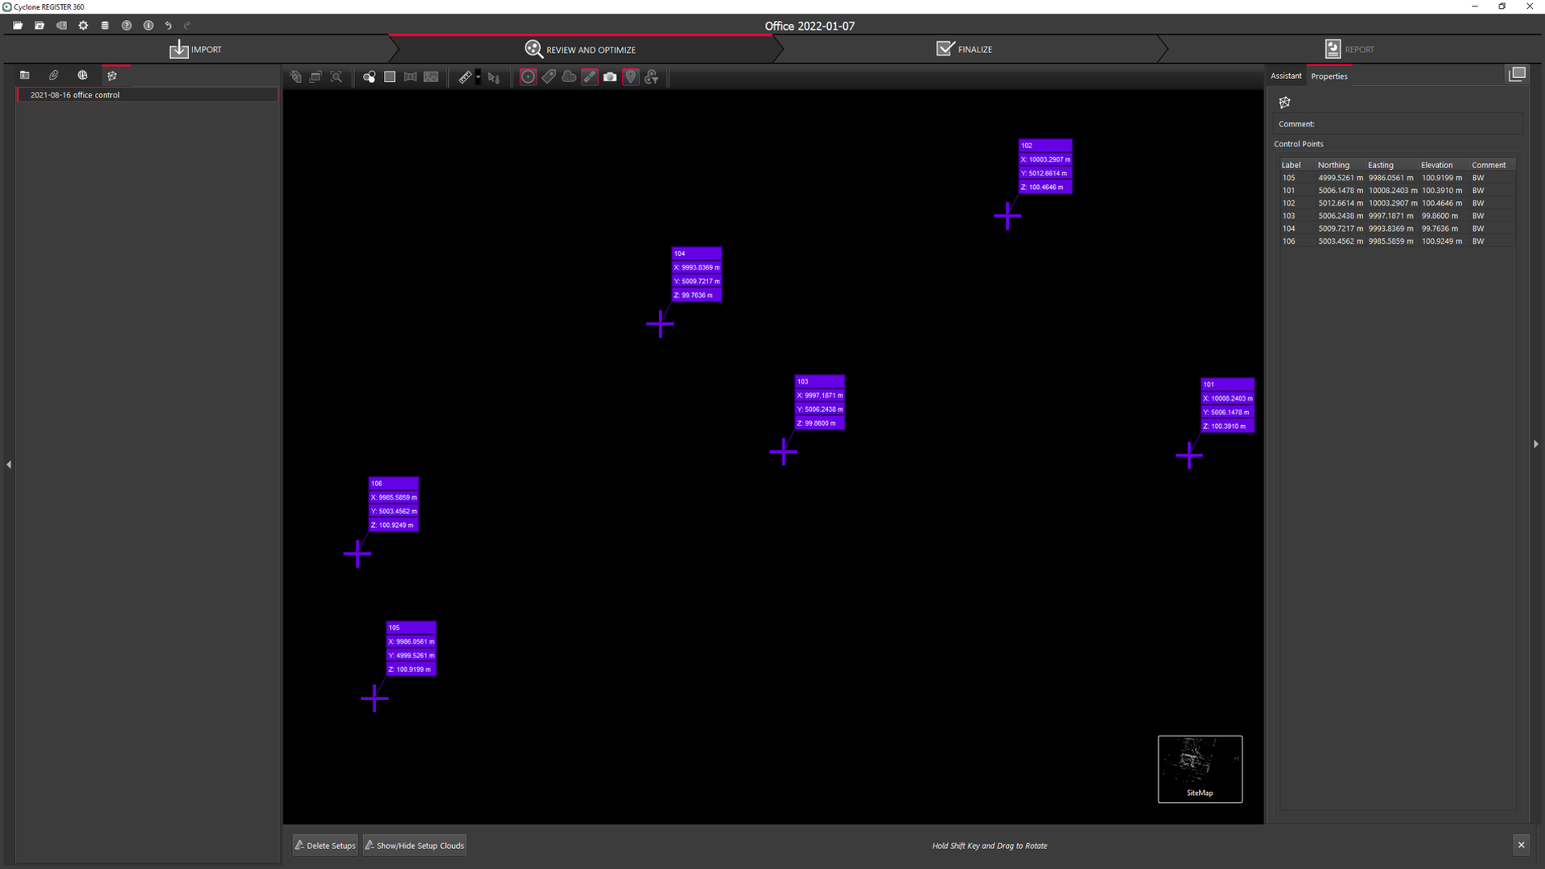This screenshot has height=869, width=1545.
Task: Click the Undo icon in the toolbar
Action: click(x=169, y=25)
